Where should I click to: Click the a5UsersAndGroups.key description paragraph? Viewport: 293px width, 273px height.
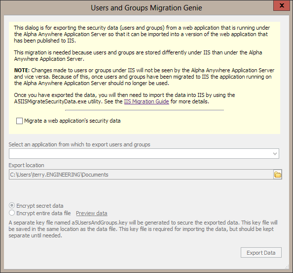[x=143, y=229]
